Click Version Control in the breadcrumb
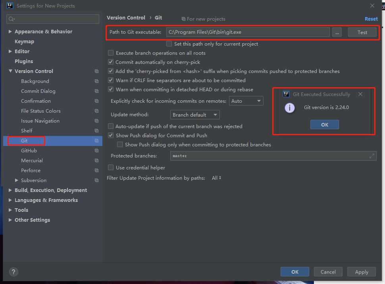 pos(126,18)
